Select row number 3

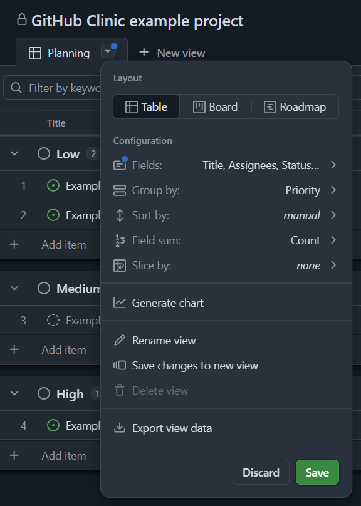[23, 320]
